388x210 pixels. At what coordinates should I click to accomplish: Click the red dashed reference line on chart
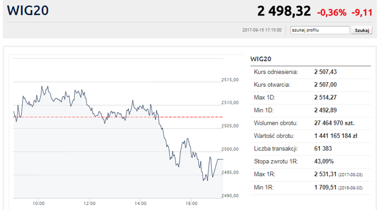coord(118,117)
